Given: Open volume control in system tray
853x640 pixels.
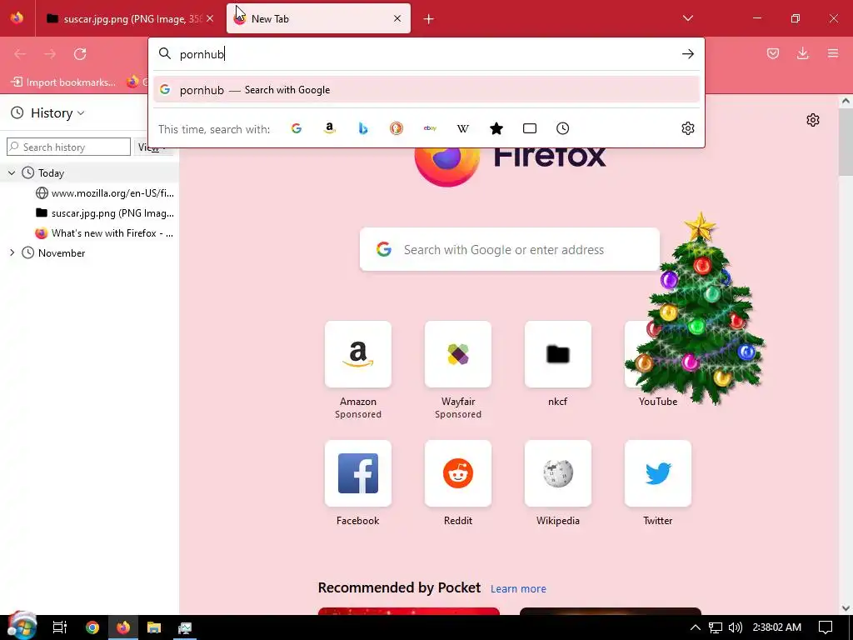Looking at the screenshot, I should point(736,627).
